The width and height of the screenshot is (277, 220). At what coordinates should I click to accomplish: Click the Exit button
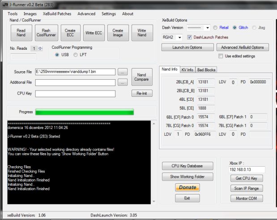tap(188, 198)
